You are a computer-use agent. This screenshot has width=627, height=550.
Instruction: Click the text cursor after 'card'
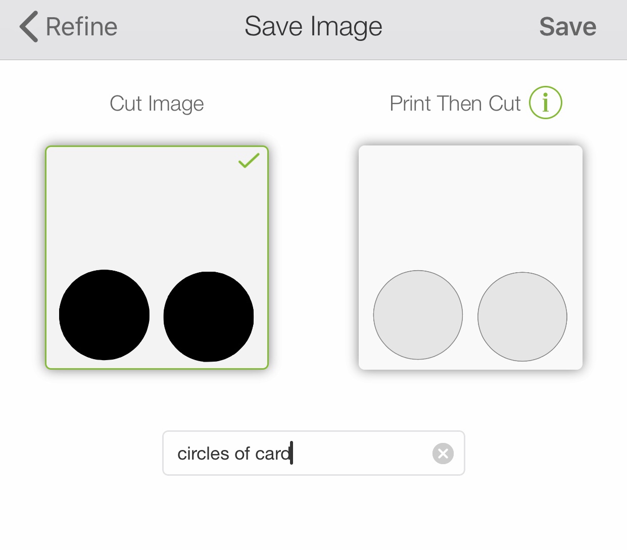292,453
